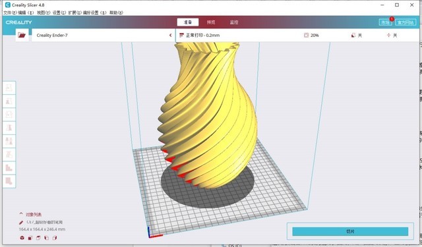422x247 pixels.
Task: Choose the support blocker tool
Action: pyautogui.click(x=9, y=154)
